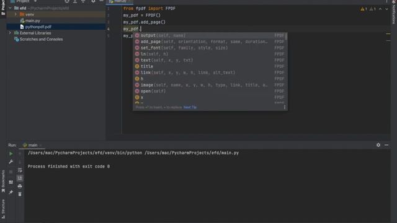Open Structure tool window
This screenshot has width=397, height=223.
pos(3,209)
